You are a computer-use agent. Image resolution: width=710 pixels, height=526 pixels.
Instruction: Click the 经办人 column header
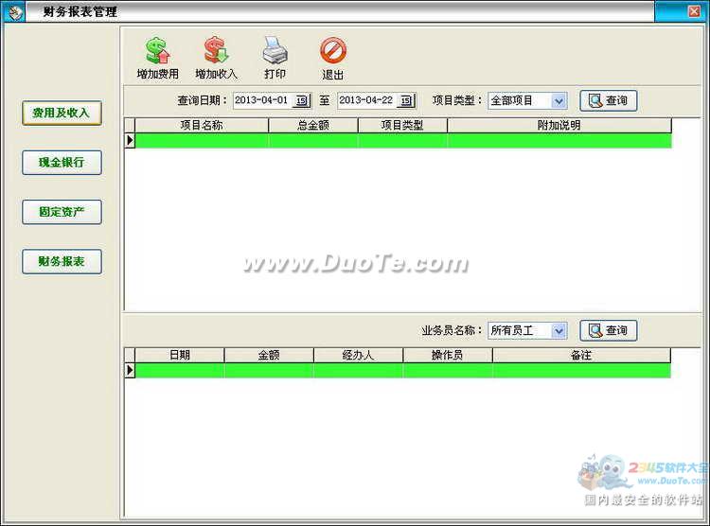(x=358, y=356)
